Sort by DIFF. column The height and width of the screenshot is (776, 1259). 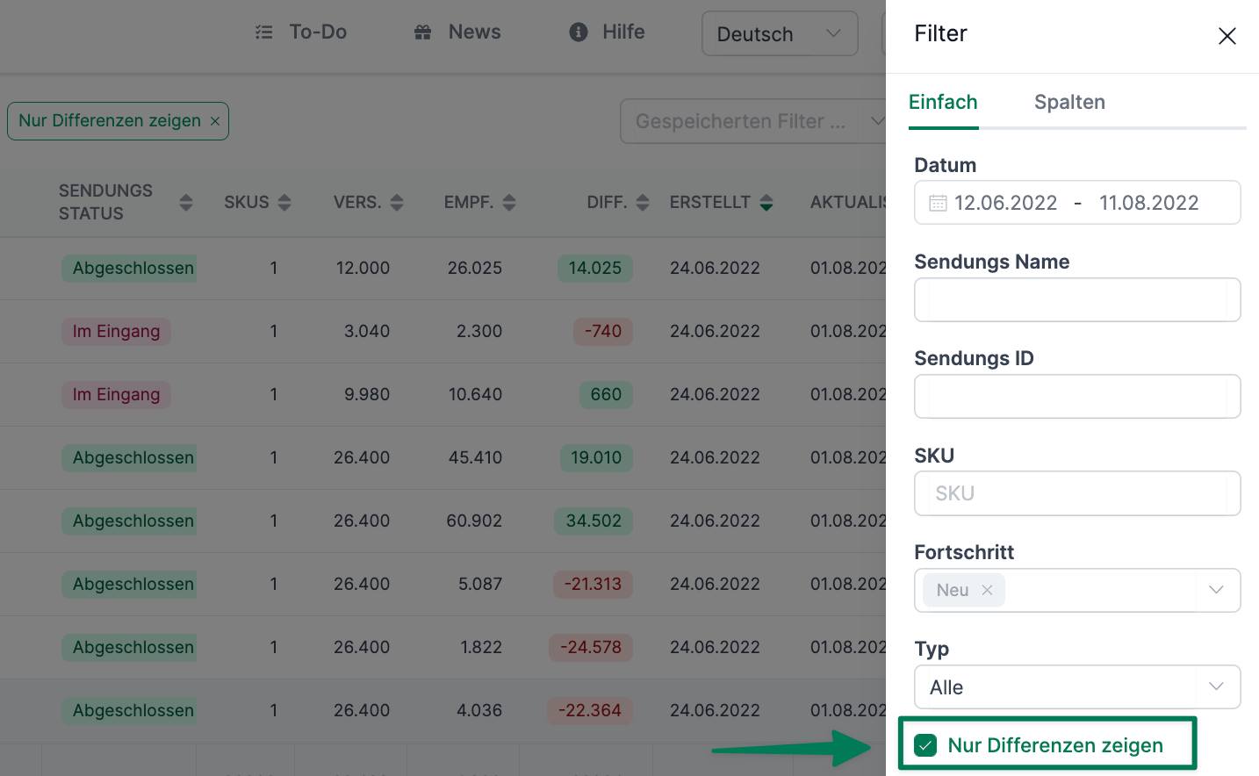point(643,203)
